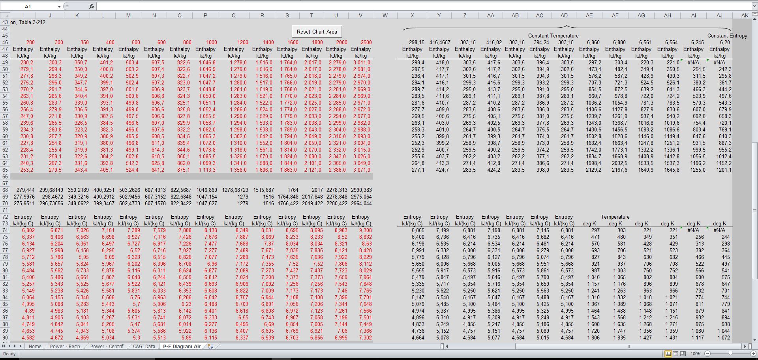This screenshot has height=360, width=758.
Task: Click the Constant Entropy label cell
Action: pos(727,36)
